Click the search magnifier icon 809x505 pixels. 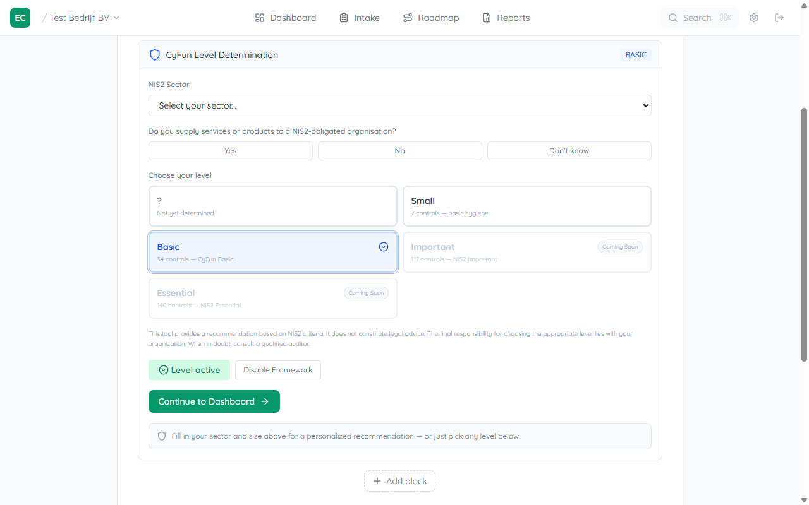point(673,18)
